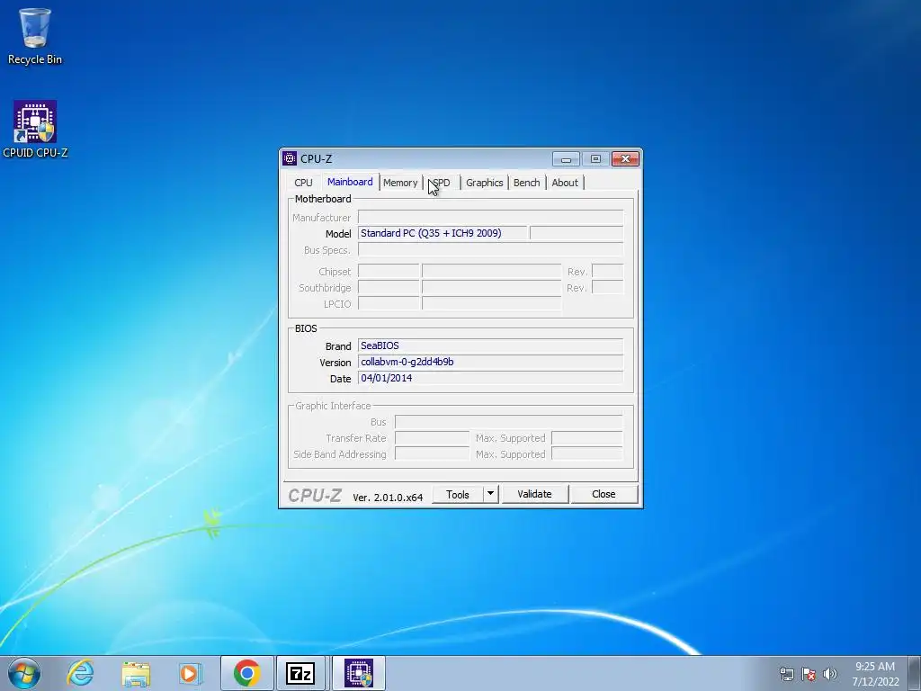The width and height of the screenshot is (921, 691).
Task: Open Windows Explorer from the taskbar
Action: tap(136, 673)
